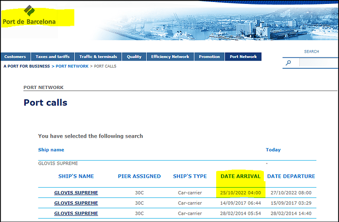Open GLOVIS SUPREME link arriving 14/09/2017
Image resolution: width=339 pixels, height=222 pixels.
click(x=76, y=203)
